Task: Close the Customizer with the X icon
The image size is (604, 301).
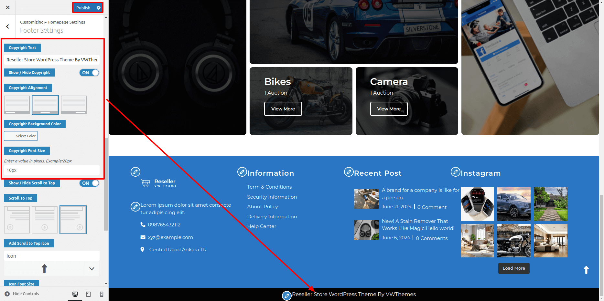Action: point(8,7)
